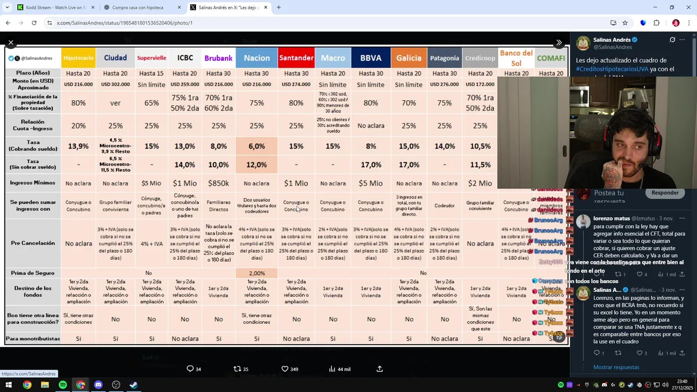Open the tab search dropdown
This screenshot has width=697, height=392.
[7, 8]
